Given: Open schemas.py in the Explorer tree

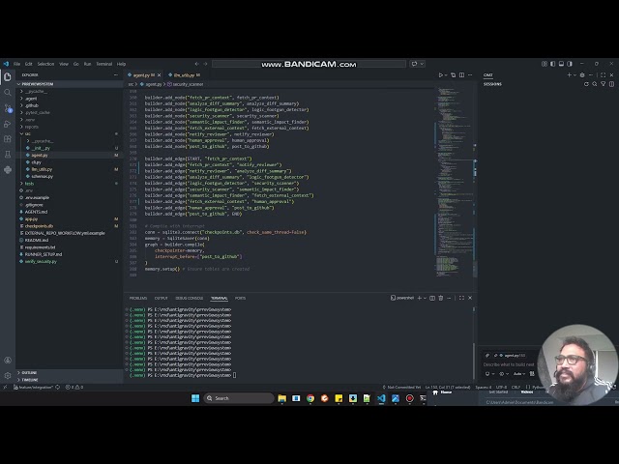Looking at the screenshot, I should point(42,176).
